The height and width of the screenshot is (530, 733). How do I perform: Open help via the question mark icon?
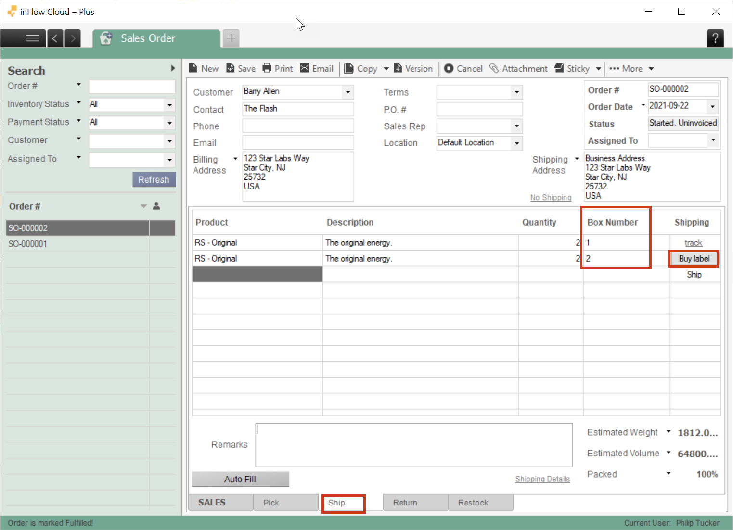[x=715, y=38]
